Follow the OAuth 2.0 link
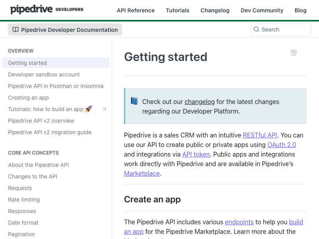This screenshot has height=239, width=319. [282, 145]
